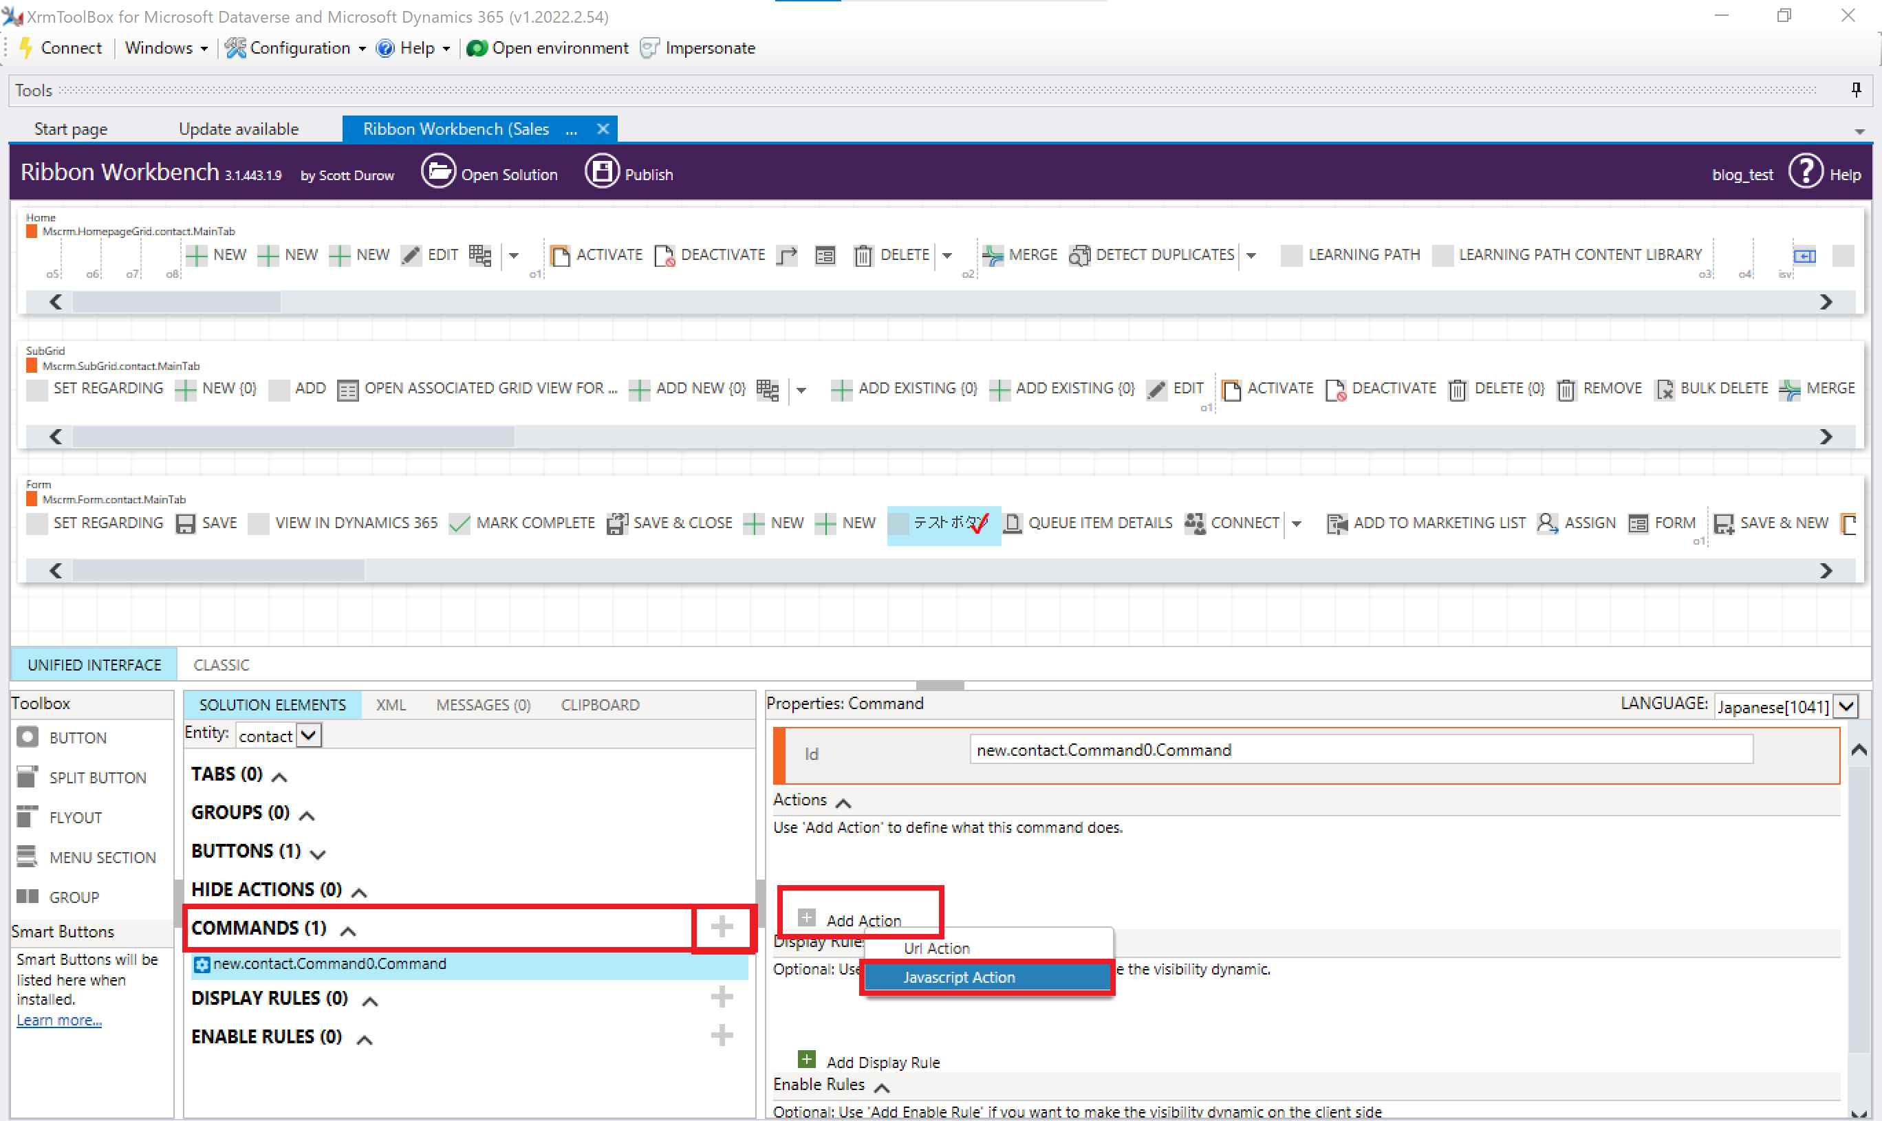Viewport: 1882px width, 1121px height.
Task: Select OPEN ASSOCIATED GRID VIEW button
Action: pyautogui.click(x=477, y=389)
